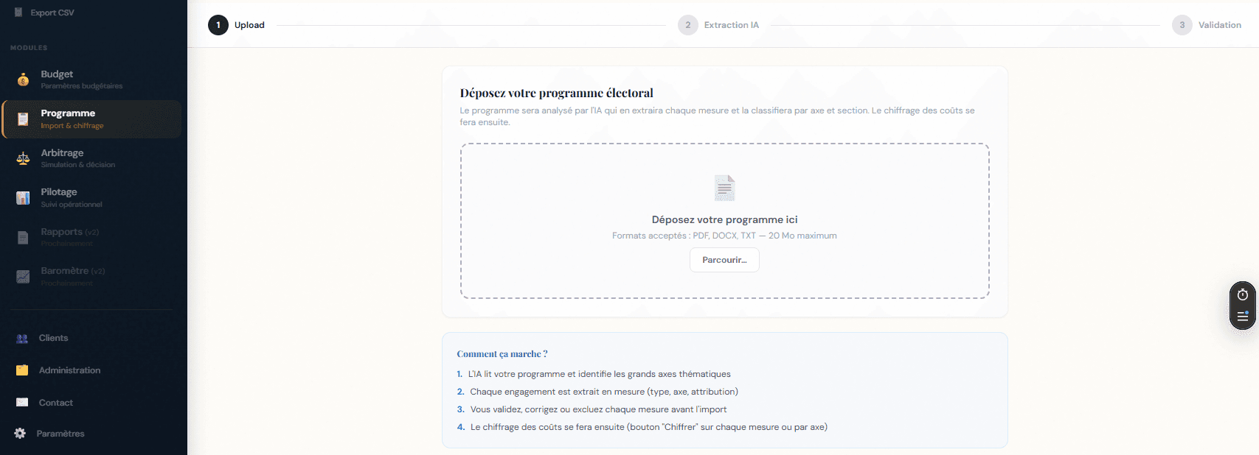The width and height of the screenshot is (1259, 455).
Task: Click the "Paramètres budgétaires" subtitle
Action: pos(82,86)
